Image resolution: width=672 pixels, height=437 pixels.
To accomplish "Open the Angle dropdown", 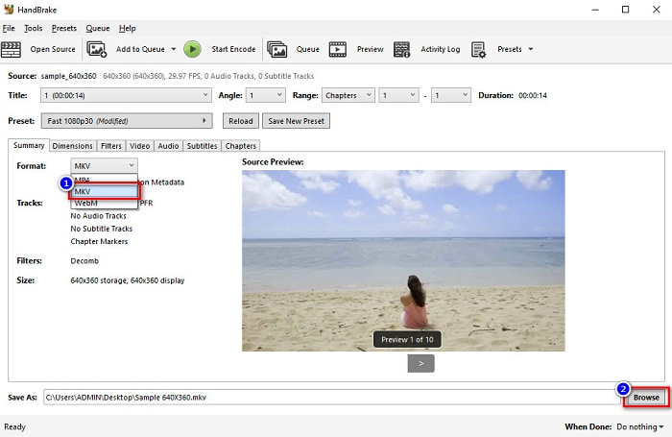I will 266,95.
